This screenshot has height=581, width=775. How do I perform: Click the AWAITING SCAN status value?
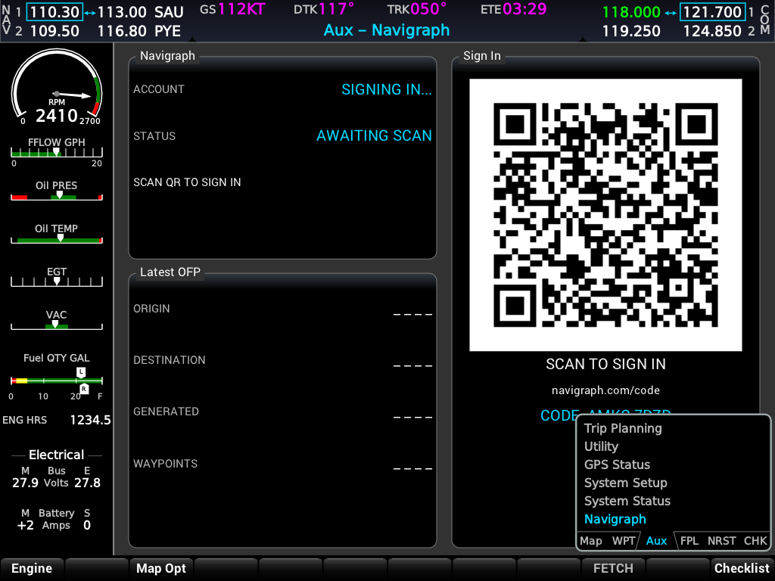click(374, 135)
